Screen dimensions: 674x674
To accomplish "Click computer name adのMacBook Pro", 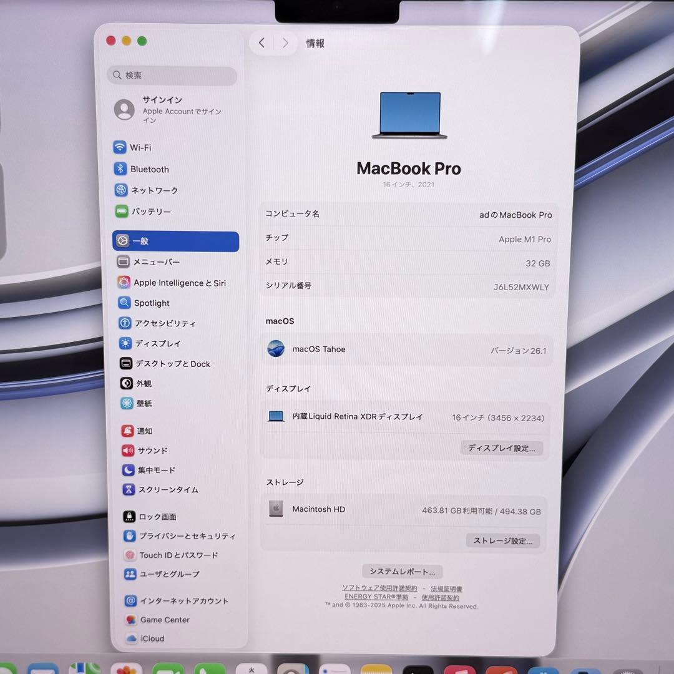I will [515, 215].
